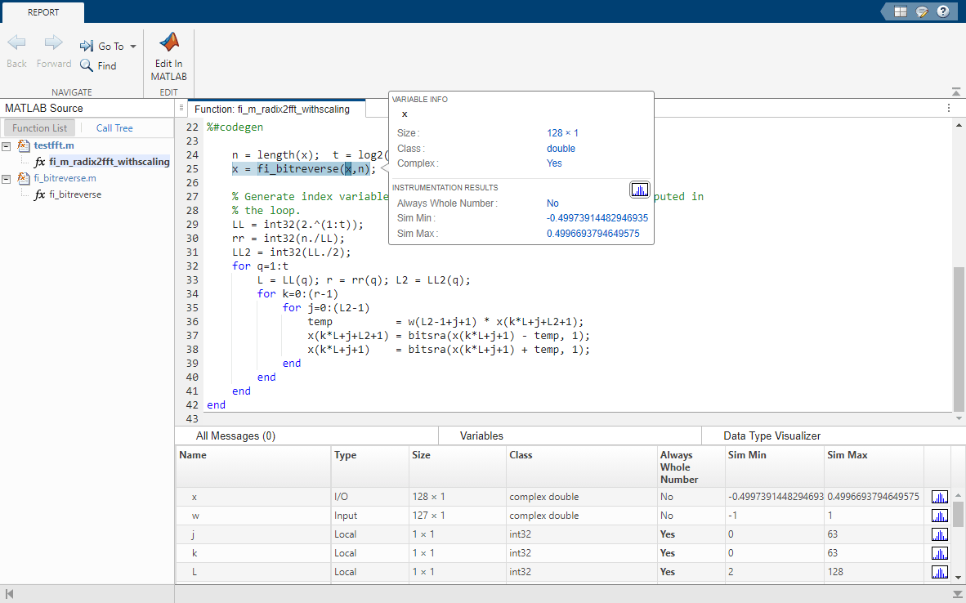
Task: Click the Find magnifier icon
Action: click(87, 65)
